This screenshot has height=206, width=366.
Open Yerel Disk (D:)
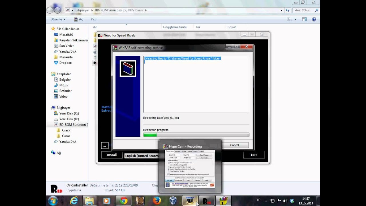[x=69, y=119]
